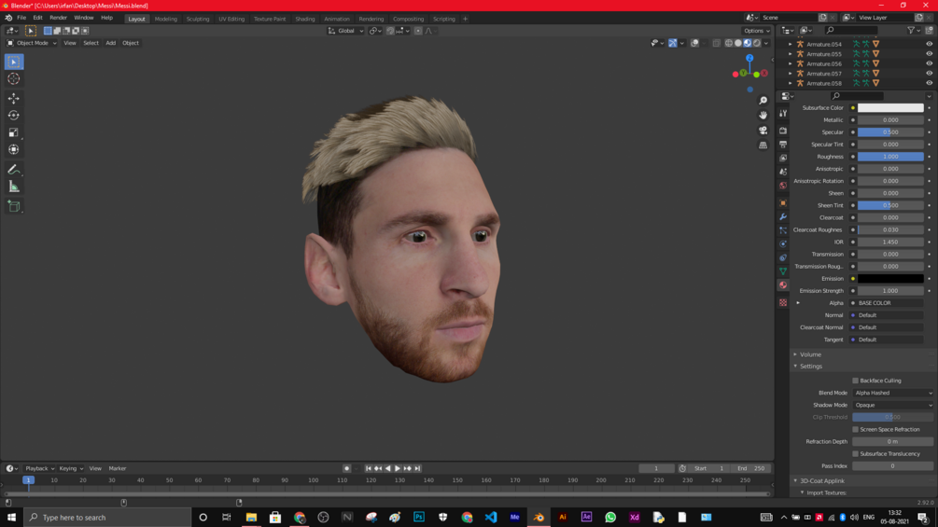Screen dimensions: 938x527
Task: Open the timeline Marker menu
Action: click(x=118, y=468)
